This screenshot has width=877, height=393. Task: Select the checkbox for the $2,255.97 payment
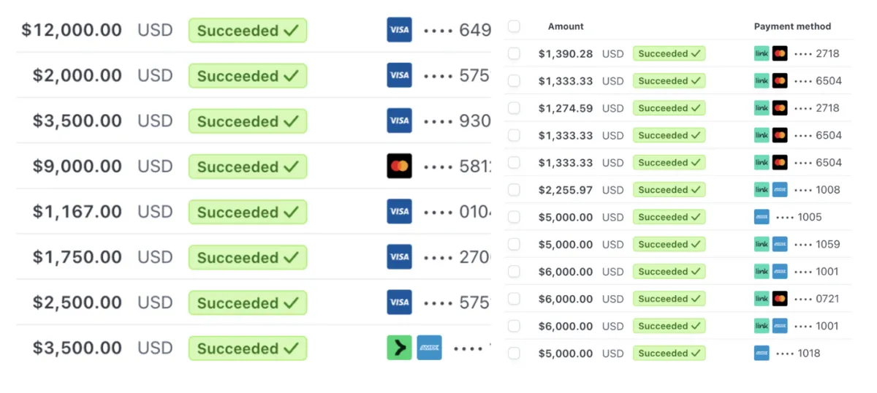pyautogui.click(x=514, y=190)
